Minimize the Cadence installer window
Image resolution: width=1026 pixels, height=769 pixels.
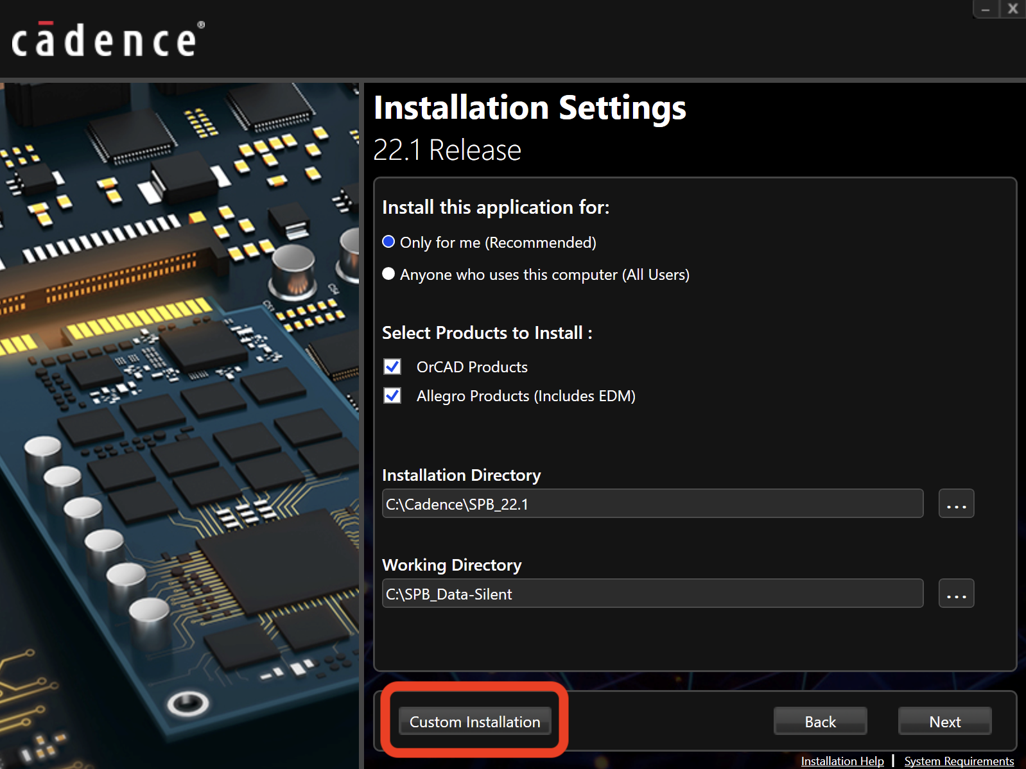coord(986,9)
